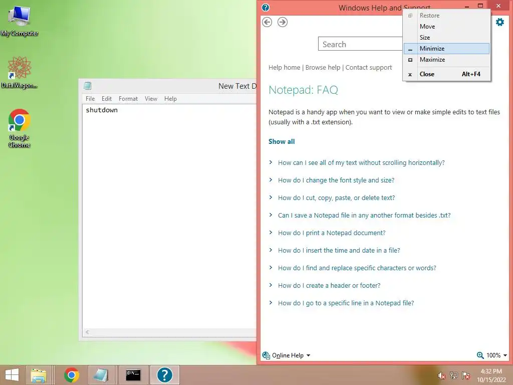Expand 'cut, copy, paste, or delete text' question
The height and width of the screenshot is (385, 513).
point(336,198)
